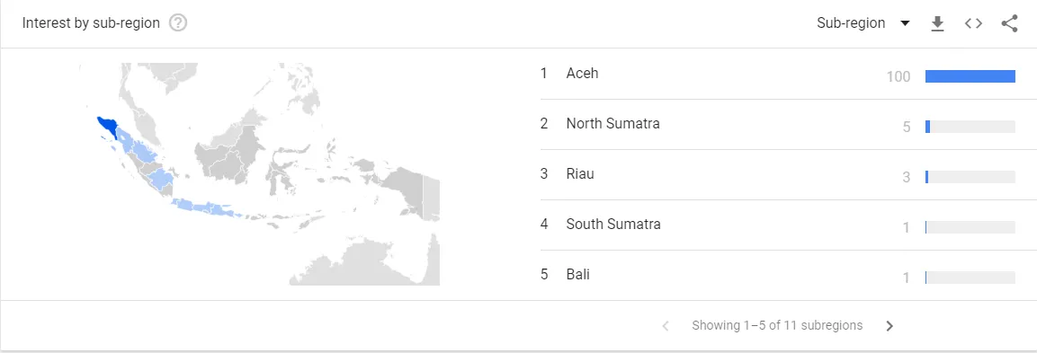This screenshot has height=353, width=1037.
Task: Click Aceh's full blue interest bar
Action: point(970,76)
